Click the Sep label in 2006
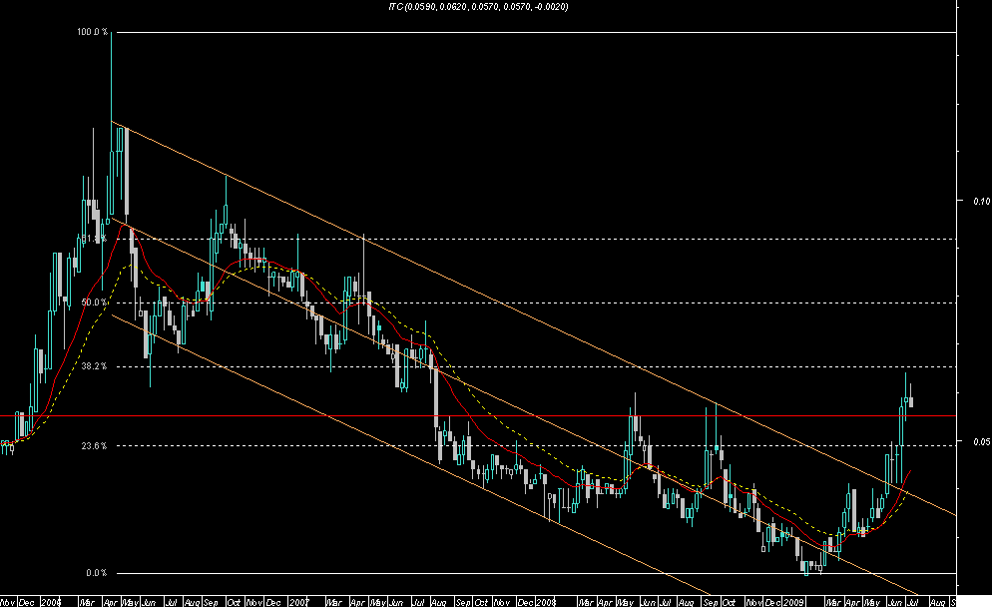Image resolution: width=992 pixels, height=607 pixels. pyautogui.click(x=211, y=602)
